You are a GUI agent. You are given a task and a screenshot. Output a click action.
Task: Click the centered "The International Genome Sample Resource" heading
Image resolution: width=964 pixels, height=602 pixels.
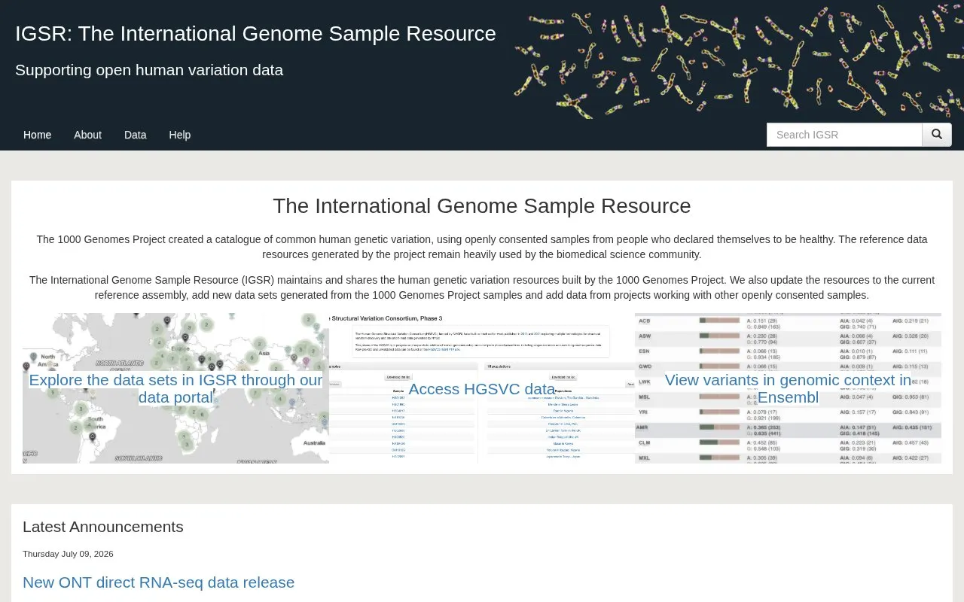[x=482, y=206]
